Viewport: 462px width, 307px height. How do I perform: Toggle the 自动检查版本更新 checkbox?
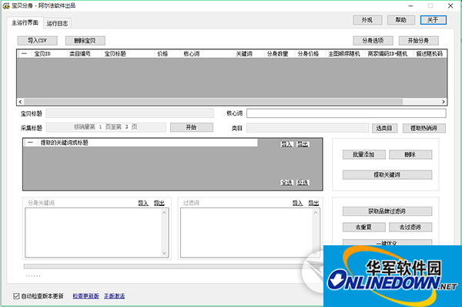point(16,296)
